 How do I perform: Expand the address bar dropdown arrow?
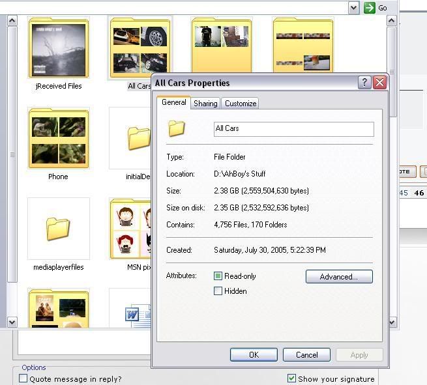[x=353, y=8]
